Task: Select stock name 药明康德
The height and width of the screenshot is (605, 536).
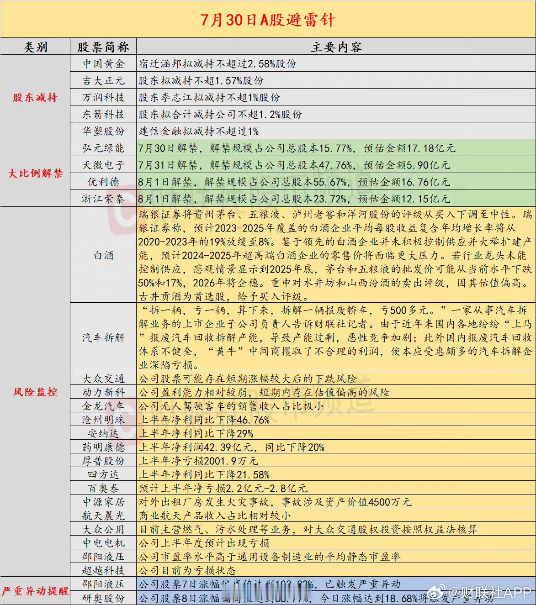Action: tap(103, 447)
